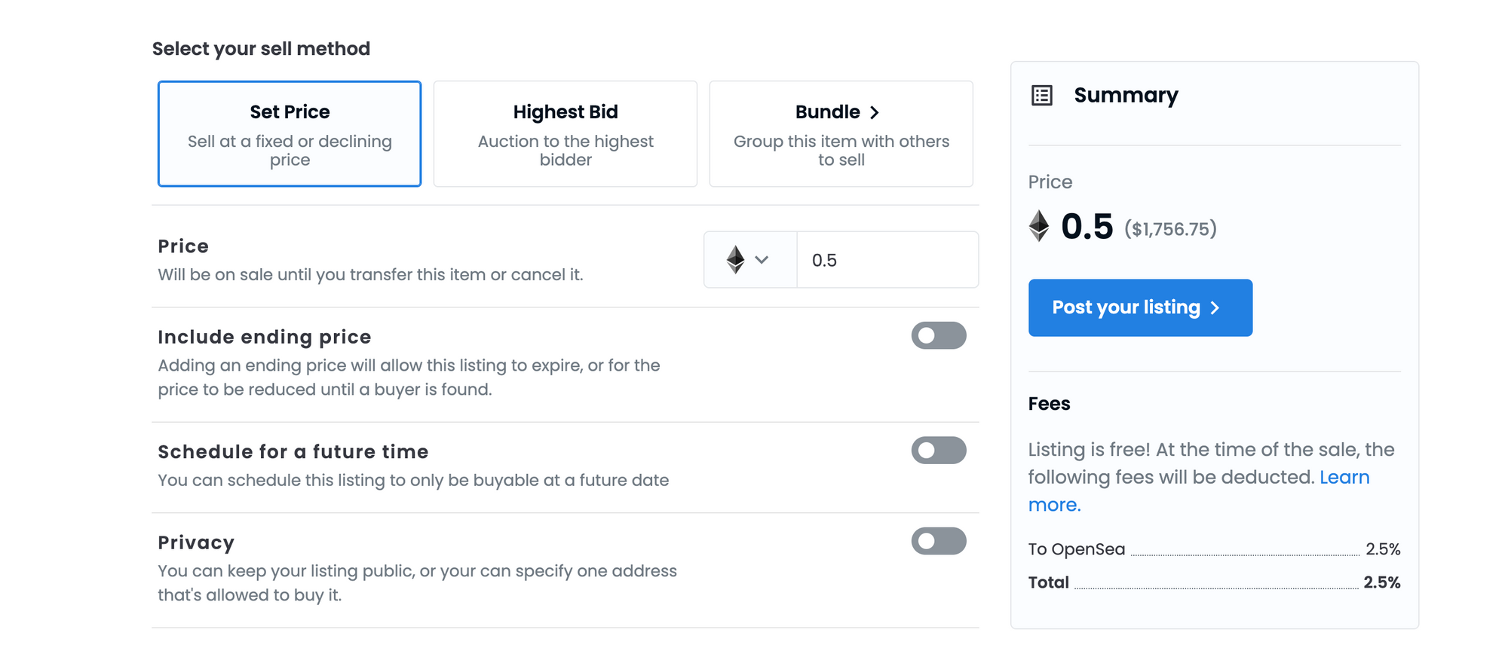Screen dimensions: 1508x657
Task: Click the Total 2.5% fee row
Action: coord(1214,582)
